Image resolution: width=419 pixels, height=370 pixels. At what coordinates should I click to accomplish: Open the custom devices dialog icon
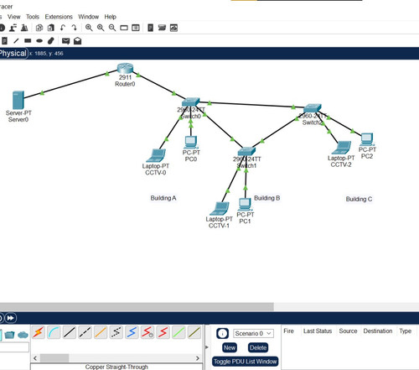tap(136, 28)
